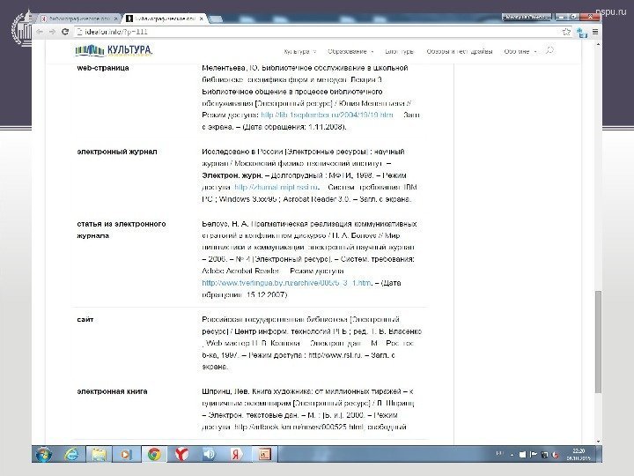Open the tverlingua.by.ru archive link
The image size is (634, 476).
point(286,283)
